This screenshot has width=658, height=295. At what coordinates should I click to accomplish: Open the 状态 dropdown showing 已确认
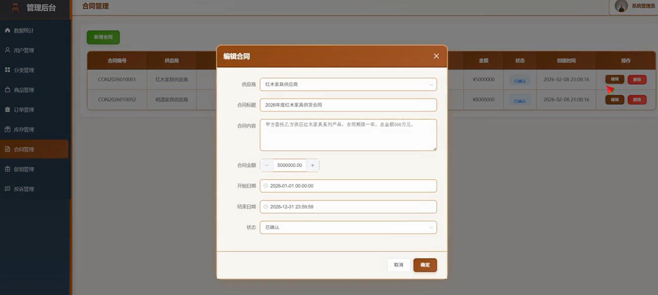click(x=348, y=227)
